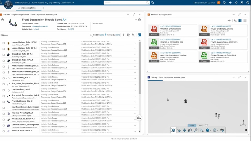
Task: Switch items list view mode icon
Action: pos(139,35)
